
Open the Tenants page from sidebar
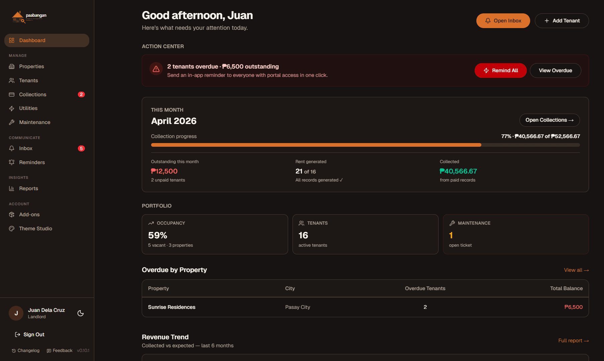coord(47,81)
